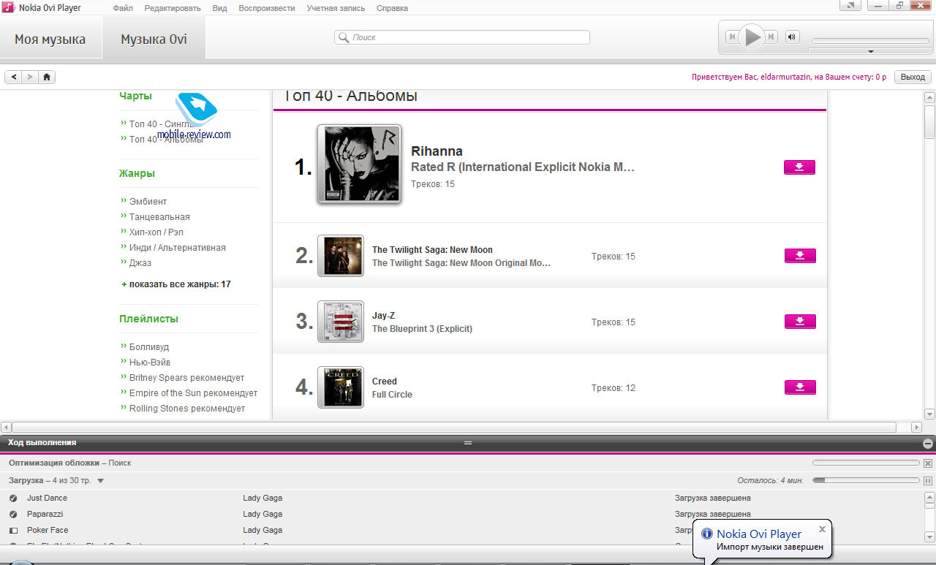
Task: Download the Creed Full Circle album
Action: point(799,387)
